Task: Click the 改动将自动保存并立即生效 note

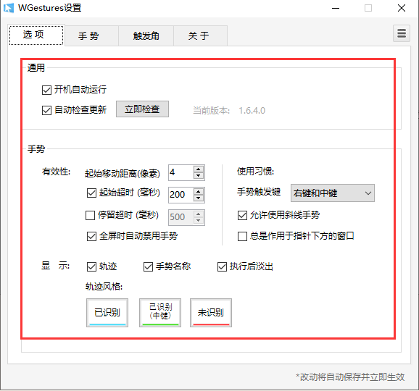Action: click(350, 377)
